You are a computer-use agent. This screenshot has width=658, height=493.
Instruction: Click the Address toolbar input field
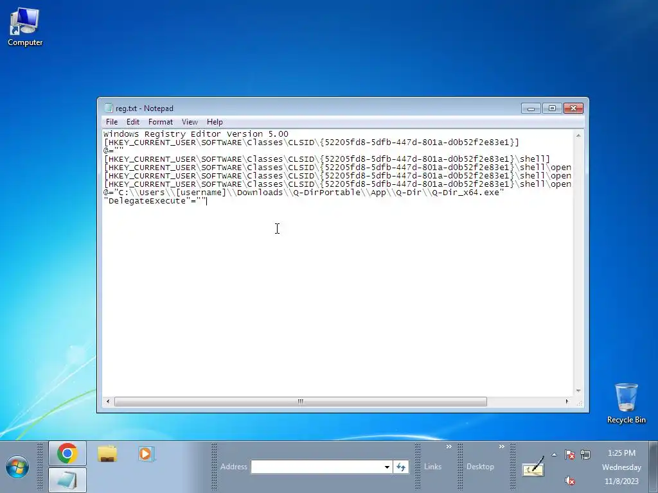317,467
